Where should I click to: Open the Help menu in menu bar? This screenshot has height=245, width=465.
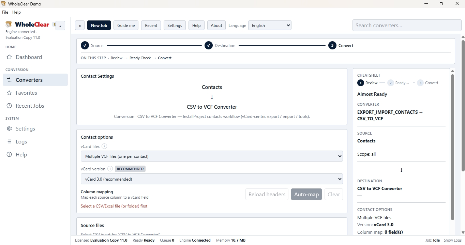coord(16,12)
